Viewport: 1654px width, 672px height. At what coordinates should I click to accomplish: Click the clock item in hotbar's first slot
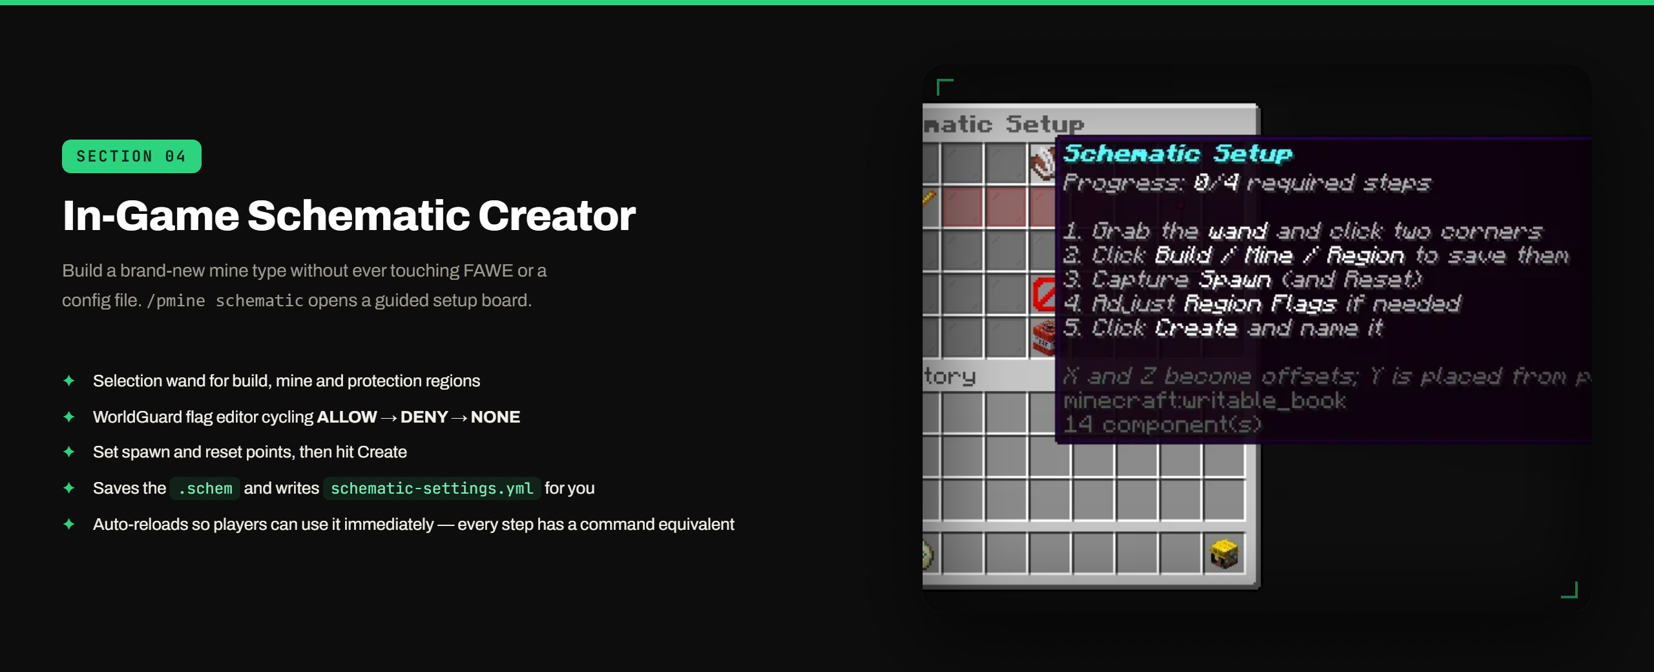pyautogui.click(x=928, y=554)
